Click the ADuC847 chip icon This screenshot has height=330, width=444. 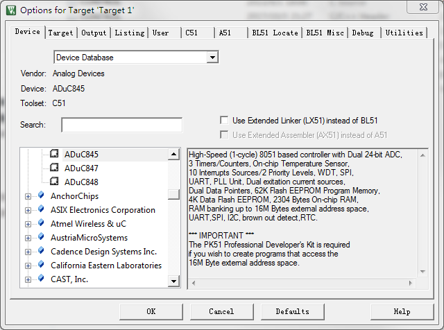coord(54,168)
